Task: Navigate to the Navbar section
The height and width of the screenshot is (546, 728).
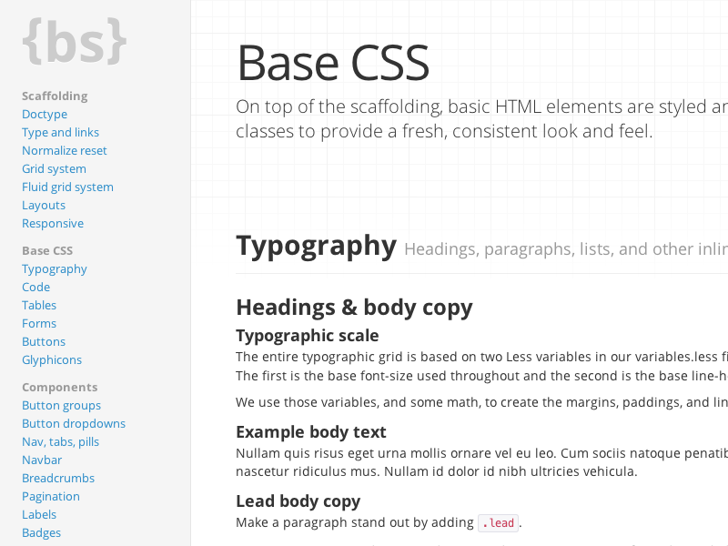Action: click(41, 460)
